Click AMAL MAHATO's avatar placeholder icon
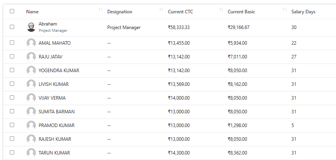This screenshot has height=160, width=336. 31,43
